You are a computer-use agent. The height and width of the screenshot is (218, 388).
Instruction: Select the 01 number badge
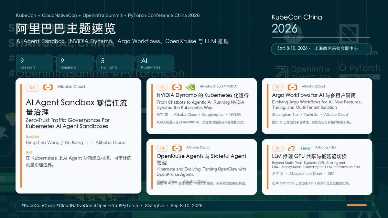[x=32, y=88]
